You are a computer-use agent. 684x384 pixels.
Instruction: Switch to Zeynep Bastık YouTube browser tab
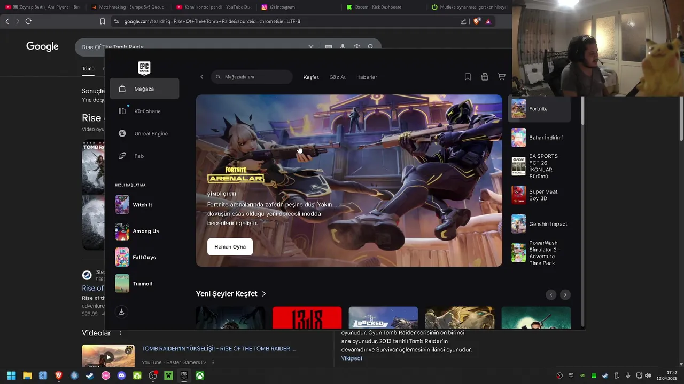[43, 7]
